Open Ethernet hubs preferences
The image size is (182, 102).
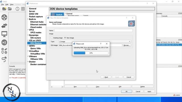click(x=37, y=22)
